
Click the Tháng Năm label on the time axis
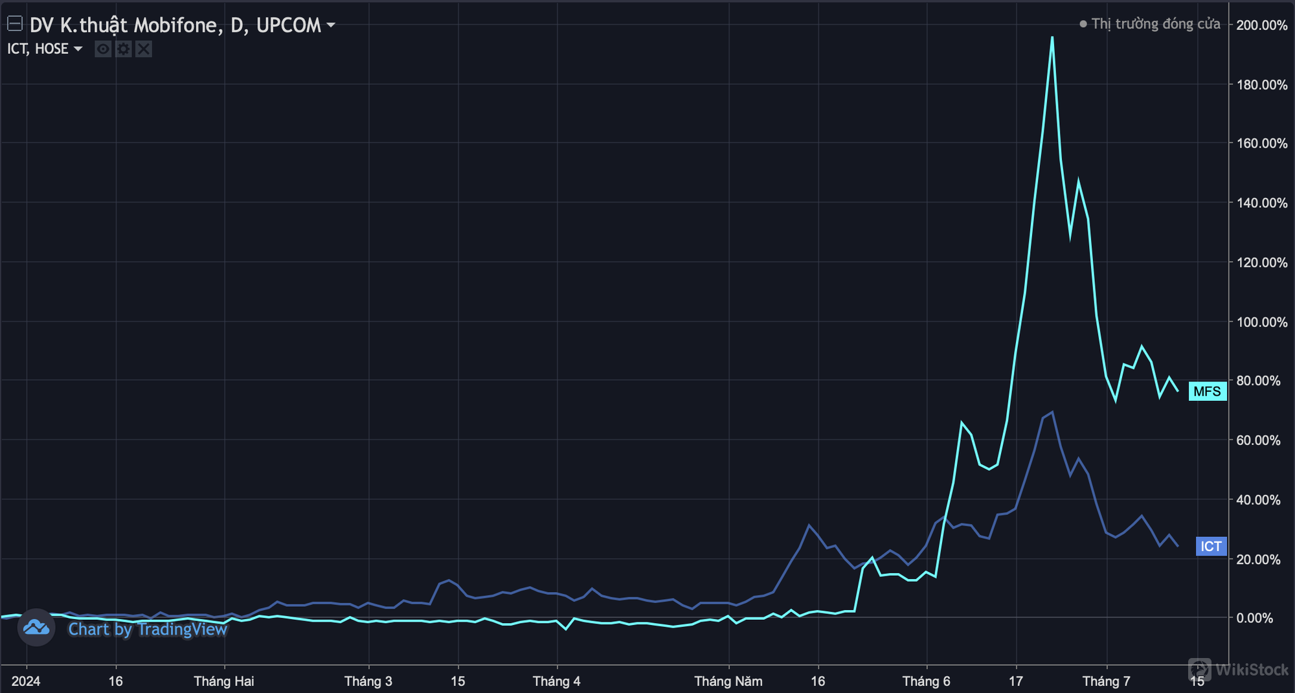click(x=728, y=681)
